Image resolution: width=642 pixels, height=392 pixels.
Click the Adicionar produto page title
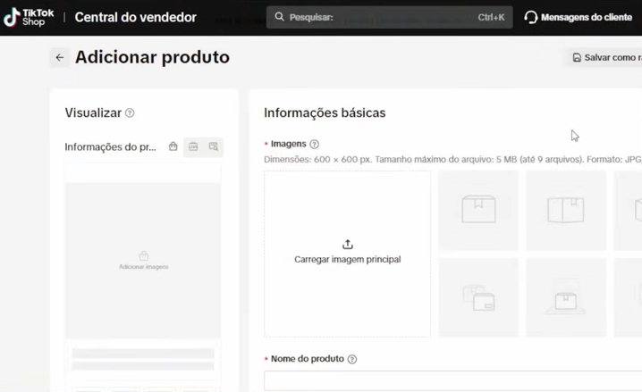(152, 57)
